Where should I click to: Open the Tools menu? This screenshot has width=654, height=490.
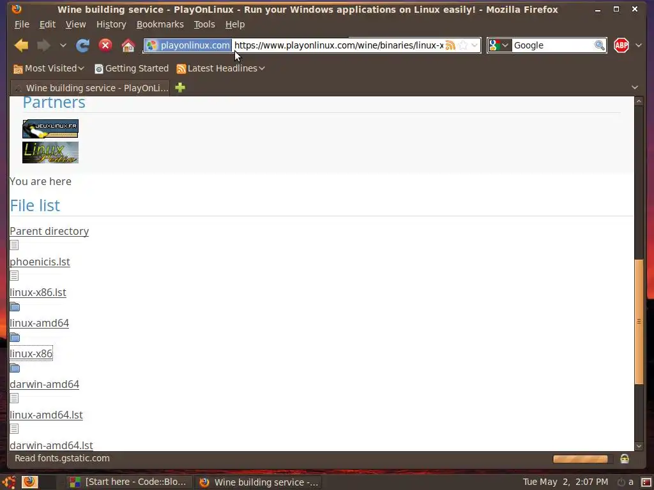[x=204, y=25]
